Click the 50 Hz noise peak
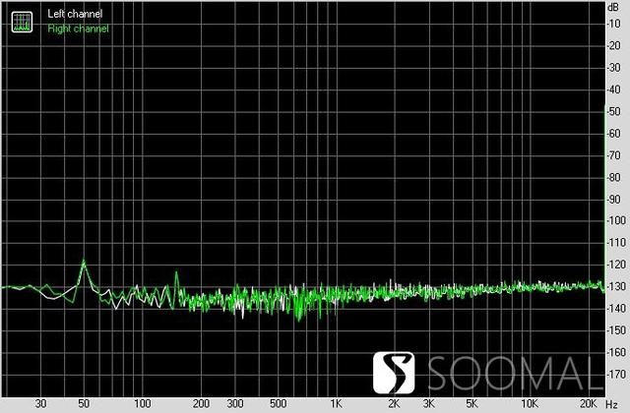The height and width of the screenshot is (413, 630). (x=84, y=262)
